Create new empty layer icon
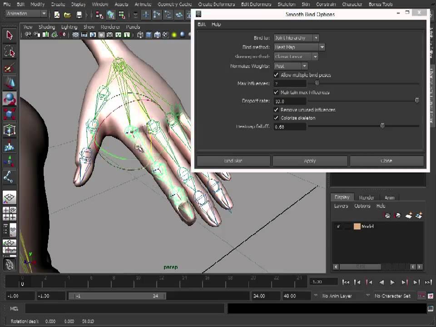Viewport: 436px width, 327px height. click(409, 215)
